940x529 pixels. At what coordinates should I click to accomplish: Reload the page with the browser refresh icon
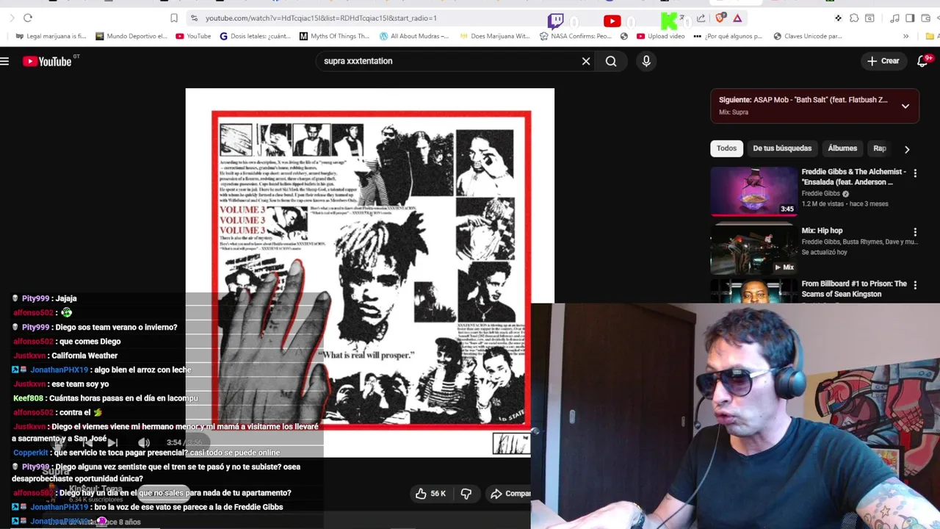pyautogui.click(x=28, y=18)
